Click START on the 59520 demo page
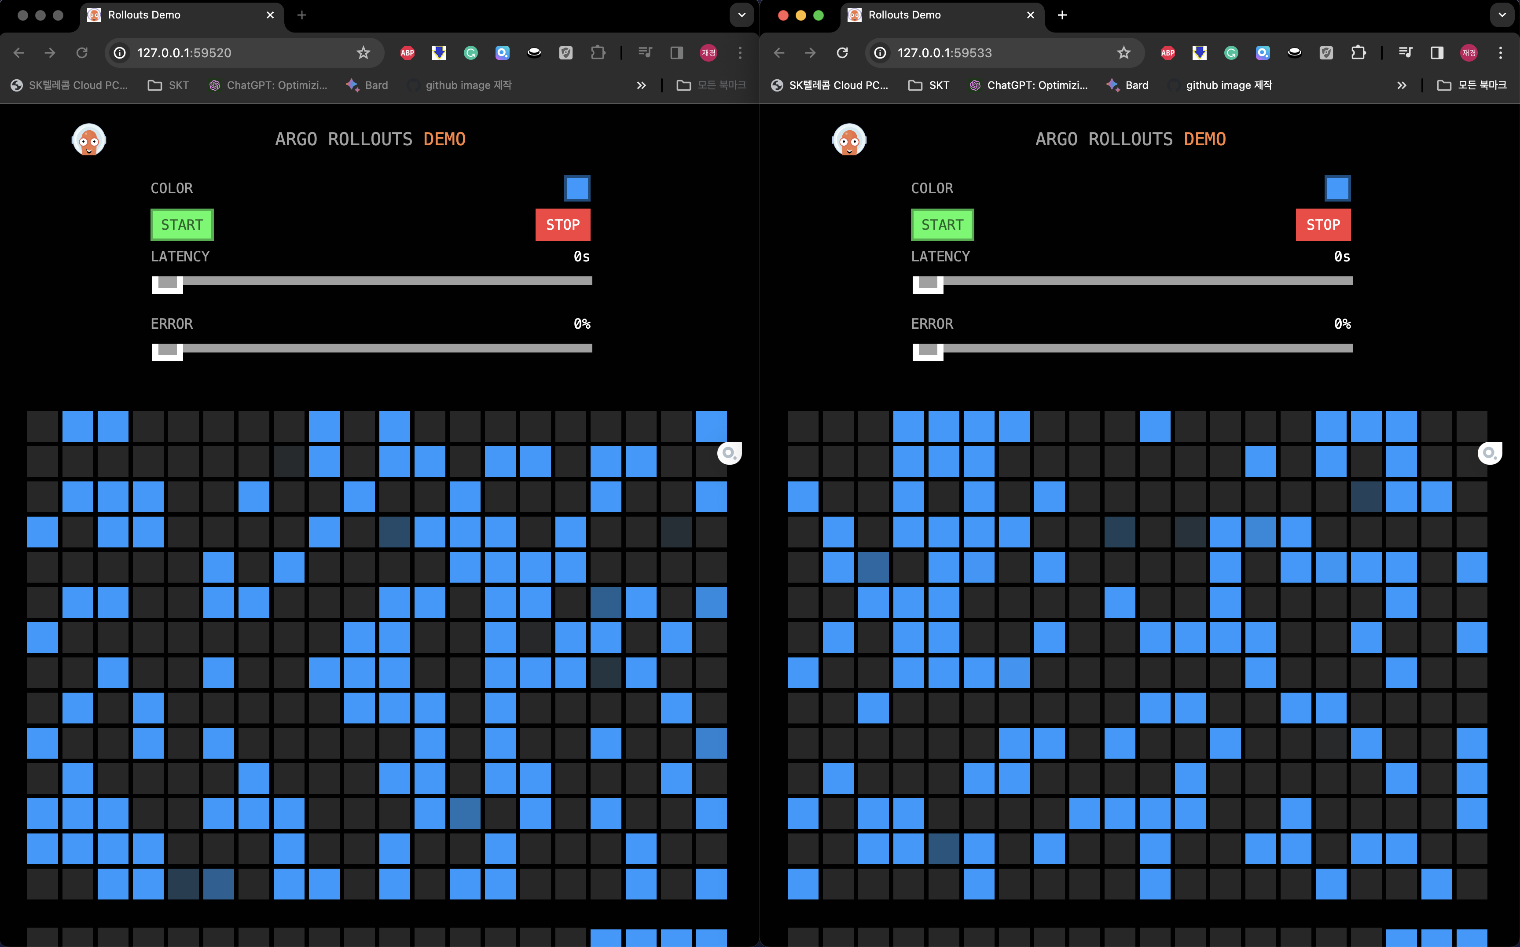The image size is (1520, 947). coord(182,225)
